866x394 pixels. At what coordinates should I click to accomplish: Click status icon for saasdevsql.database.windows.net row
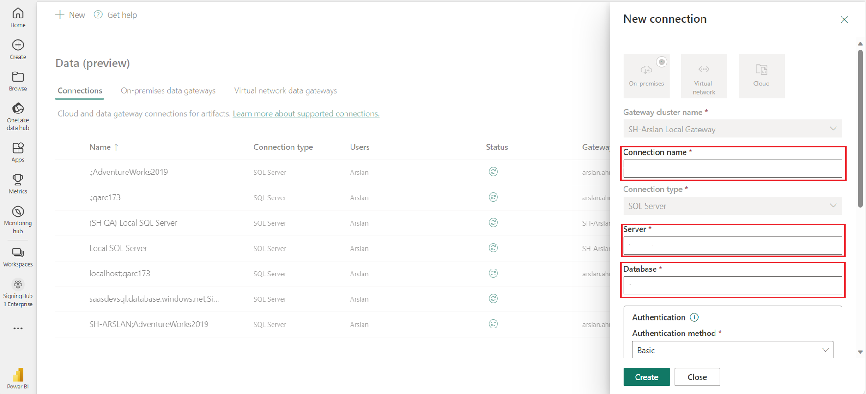coord(493,298)
